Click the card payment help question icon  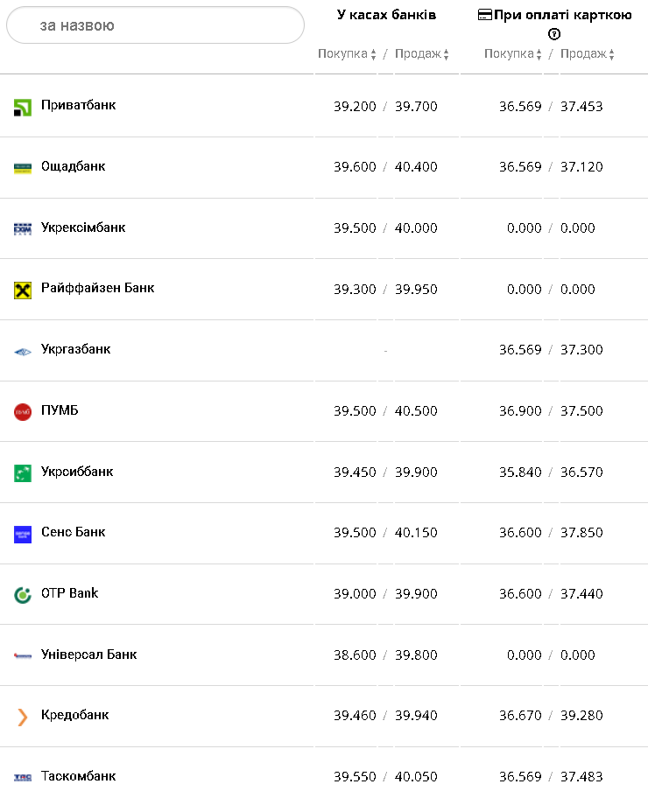click(554, 34)
